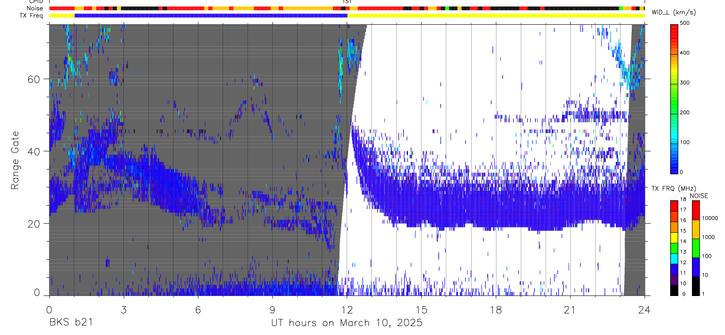
Task: Click the blue segment of NOISE legend
Action: (x=696, y=267)
